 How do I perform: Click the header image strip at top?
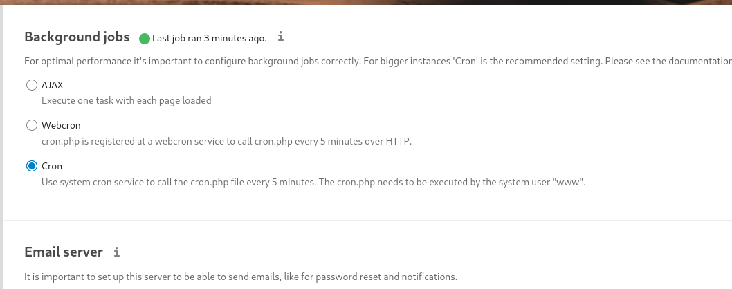point(366,2)
